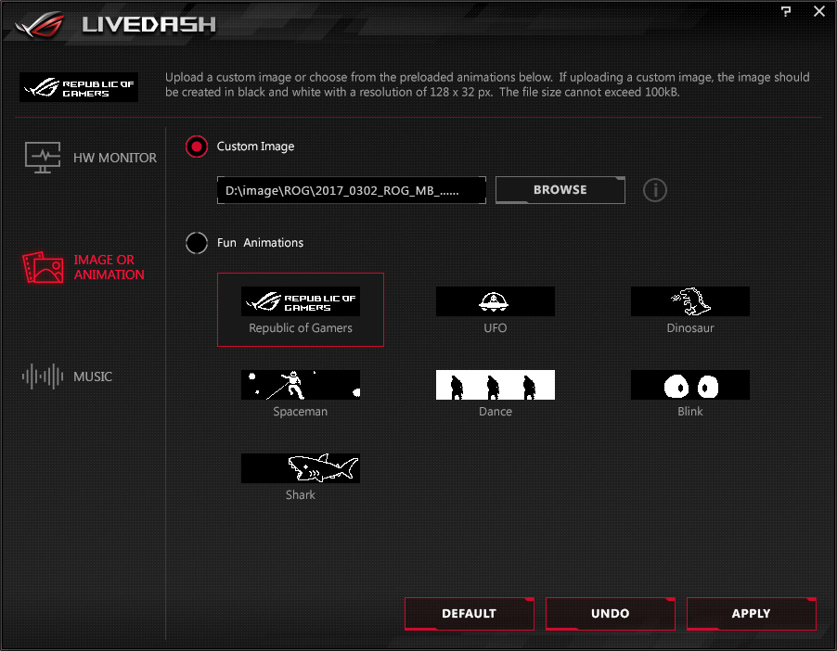Select the Custom Image radio button
Screen dimensions: 837x651
point(197,147)
